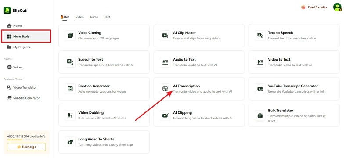Click "Turn long videos into catchy short clips"
Screen dimensions: 346x158
click(106, 145)
